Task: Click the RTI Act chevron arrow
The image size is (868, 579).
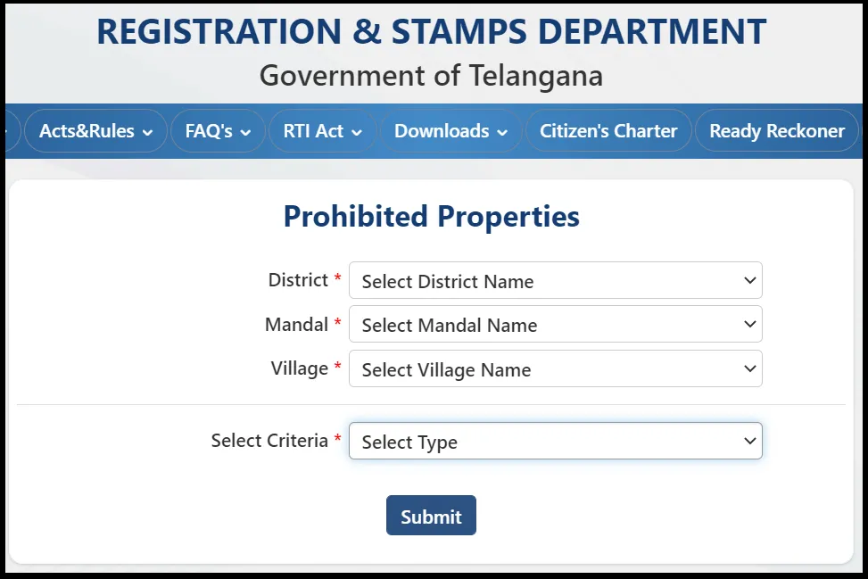Action: [x=357, y=132]
